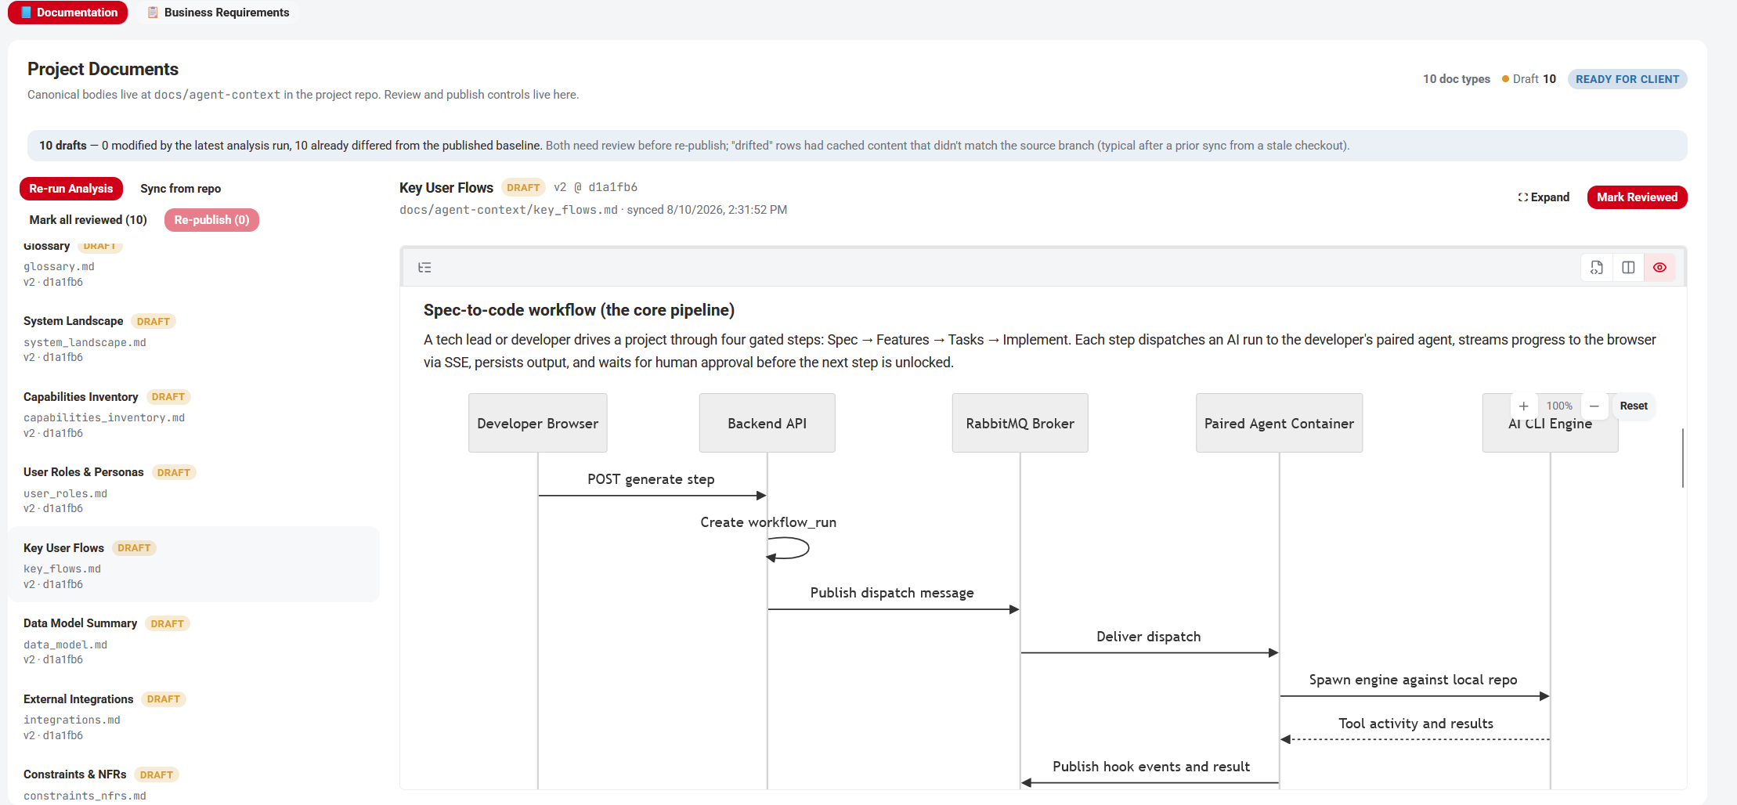Click the Re-publish (0) button
The image size is (1737, 805).
coord(211,220)
